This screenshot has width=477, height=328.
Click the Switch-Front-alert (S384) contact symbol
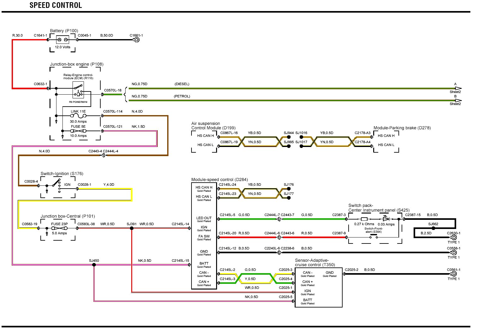coord(374,237)
